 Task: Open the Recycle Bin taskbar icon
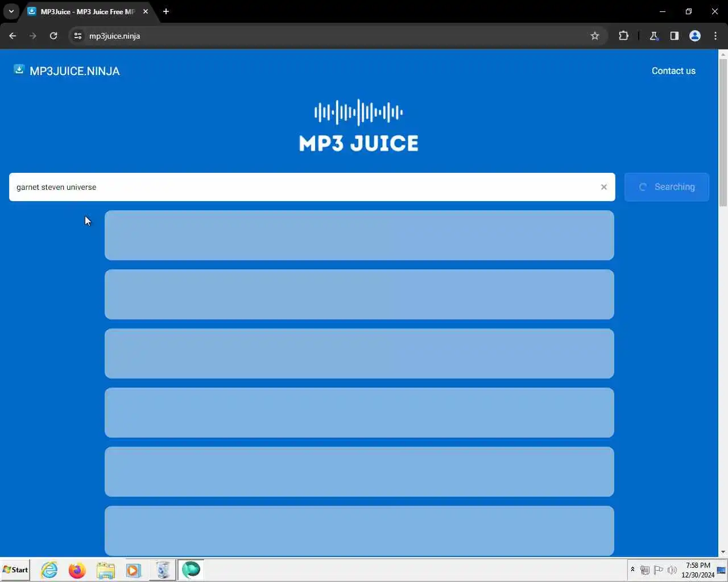coord(163,569)
